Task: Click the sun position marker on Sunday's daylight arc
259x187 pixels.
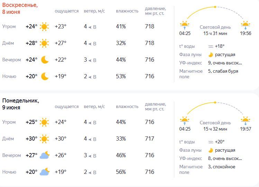Action: (x=215, y=7)
